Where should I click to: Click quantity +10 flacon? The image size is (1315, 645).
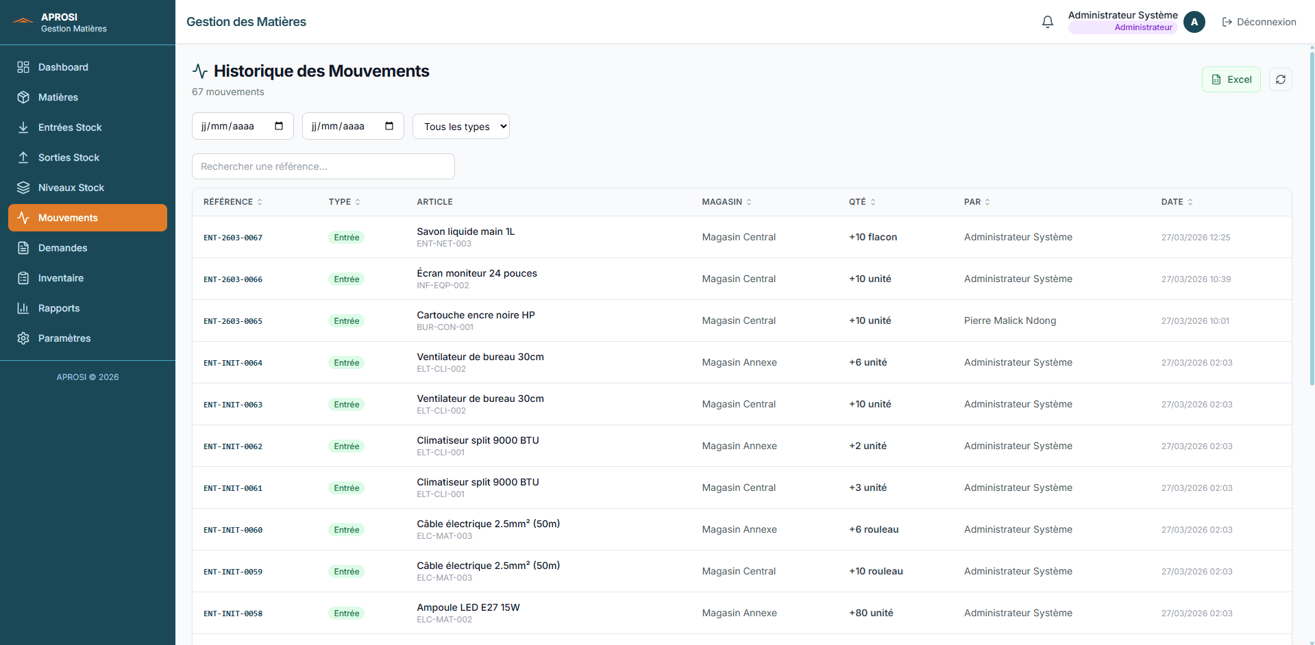(873, 237)
